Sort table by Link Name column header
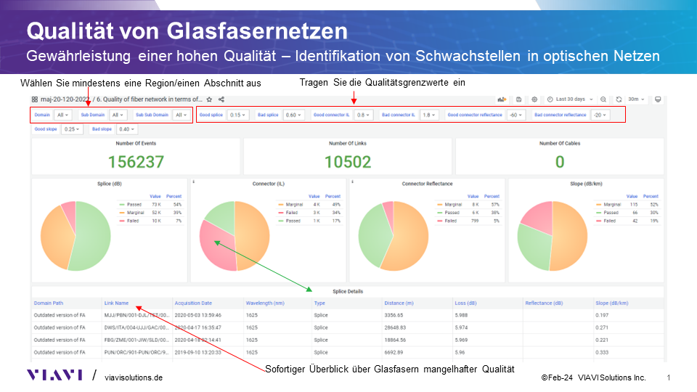The image size is (697, 392). tap(116, 303)
